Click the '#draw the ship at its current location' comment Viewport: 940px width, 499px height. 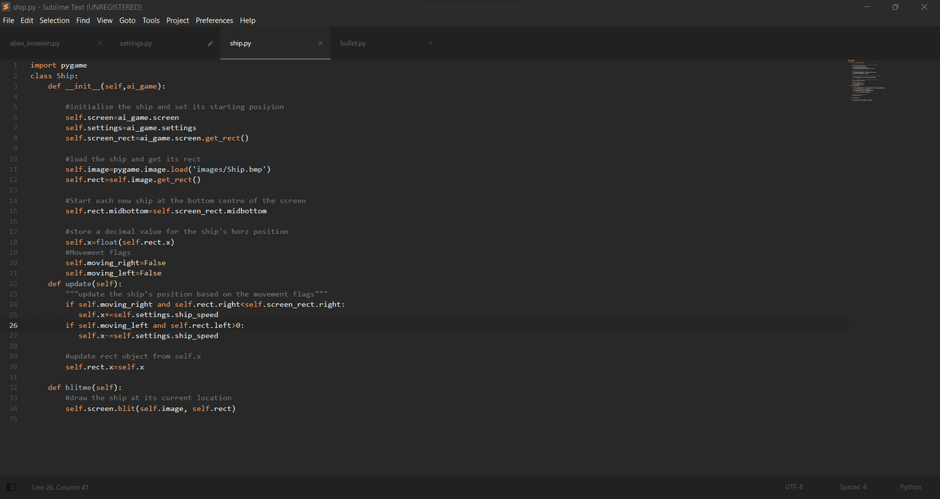148,398
